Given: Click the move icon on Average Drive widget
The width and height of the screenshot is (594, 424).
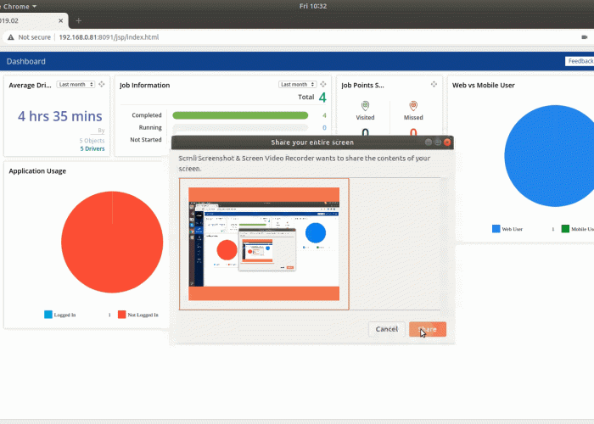Looking at the screenshot, I should point(101,85).
